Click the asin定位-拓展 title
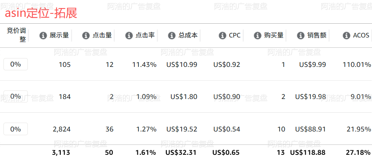 (x=41, y=13)
